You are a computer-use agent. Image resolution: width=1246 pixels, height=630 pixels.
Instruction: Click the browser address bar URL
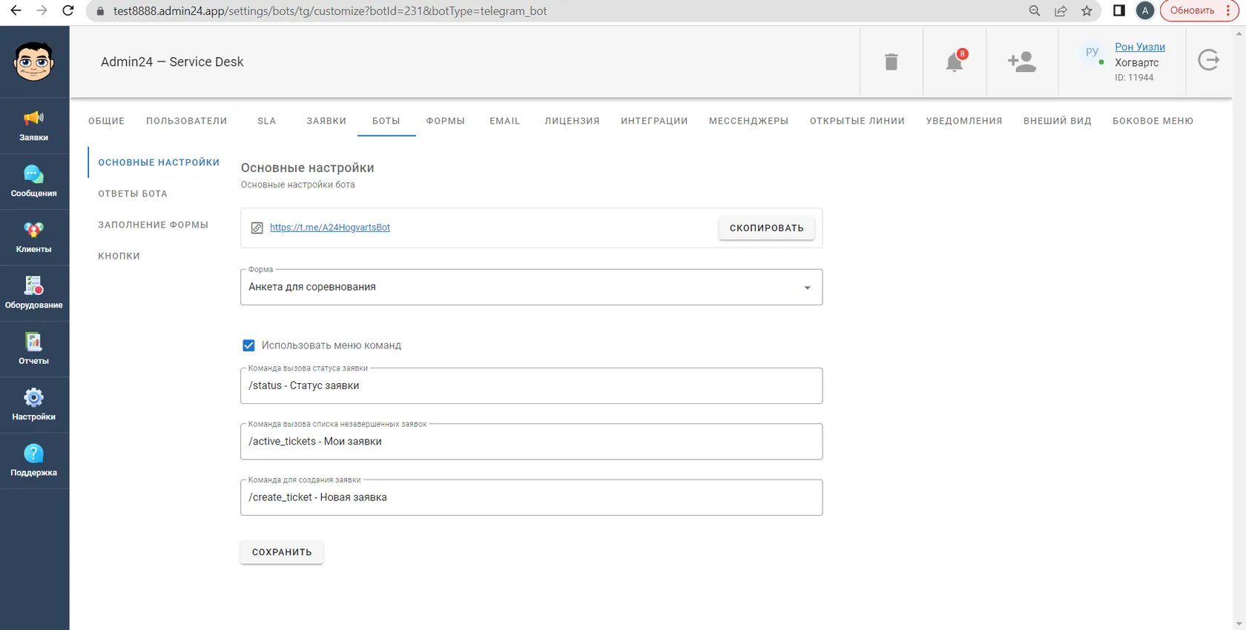[330, 10]
